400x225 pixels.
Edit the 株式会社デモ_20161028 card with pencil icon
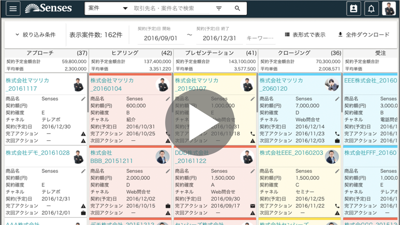(x=83, y=171)
